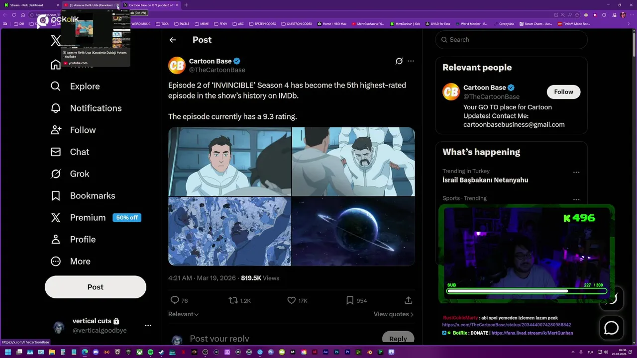Open options for the Sports Trending item

pos(576,199)
